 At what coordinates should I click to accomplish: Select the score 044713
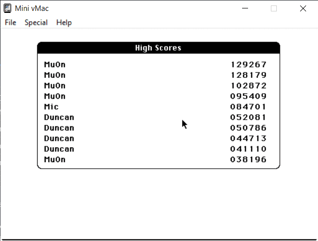pos(248,138)
